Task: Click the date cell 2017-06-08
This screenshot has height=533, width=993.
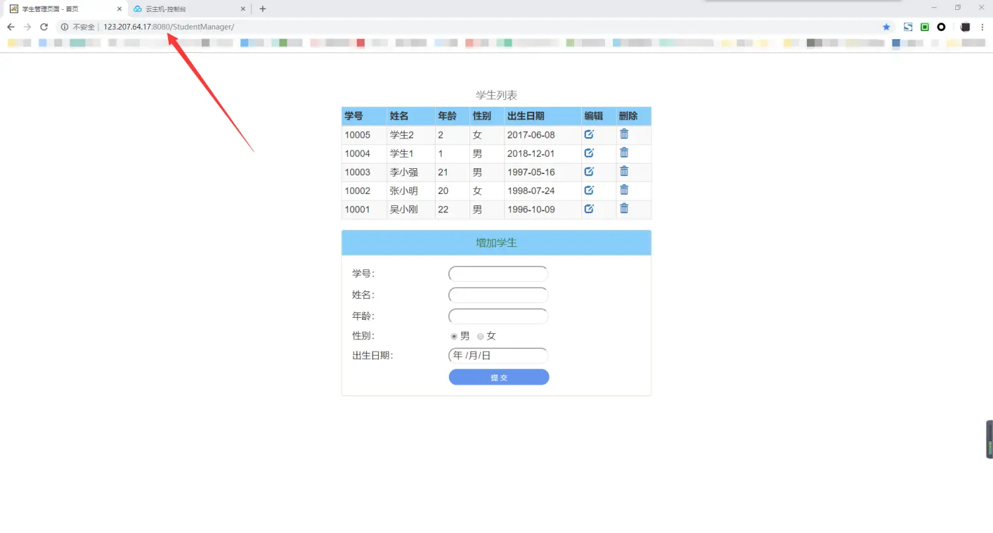Action: pyautogui.click(x=543, y=135)
